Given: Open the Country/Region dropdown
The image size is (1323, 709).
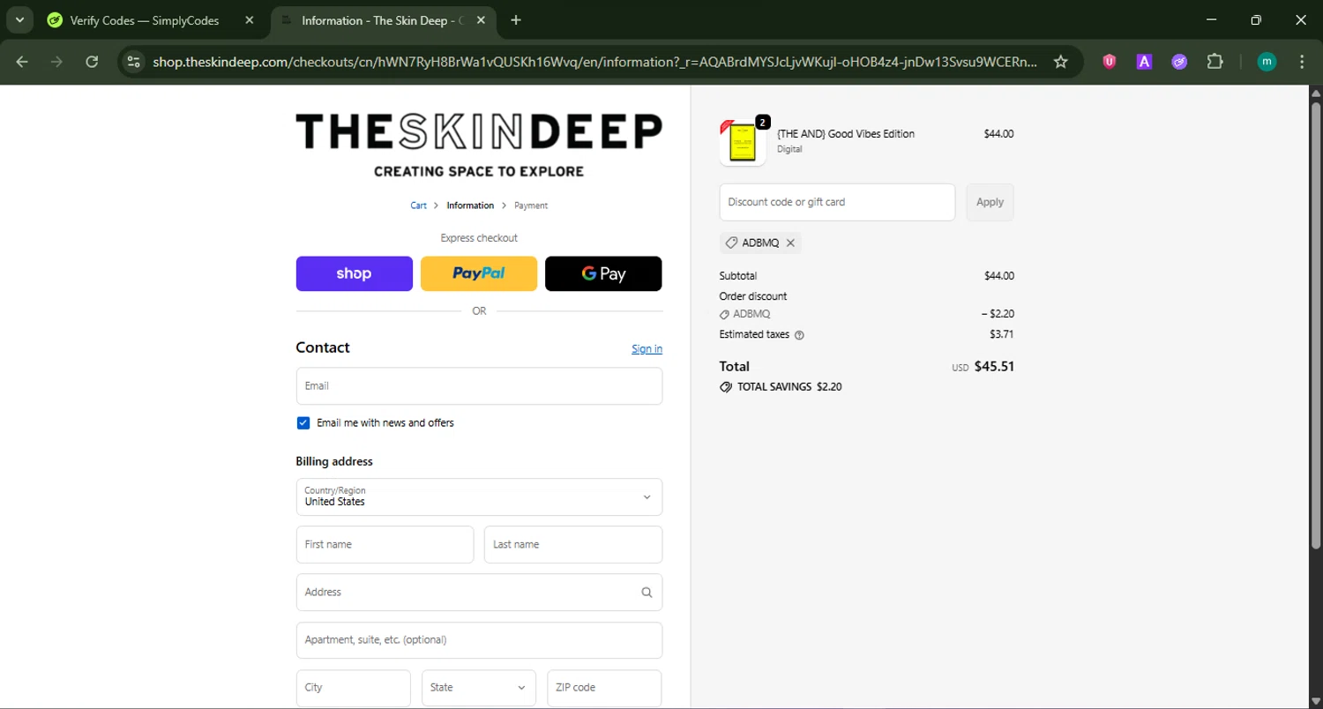Looking at the screenshot, I should pos(479,497).
